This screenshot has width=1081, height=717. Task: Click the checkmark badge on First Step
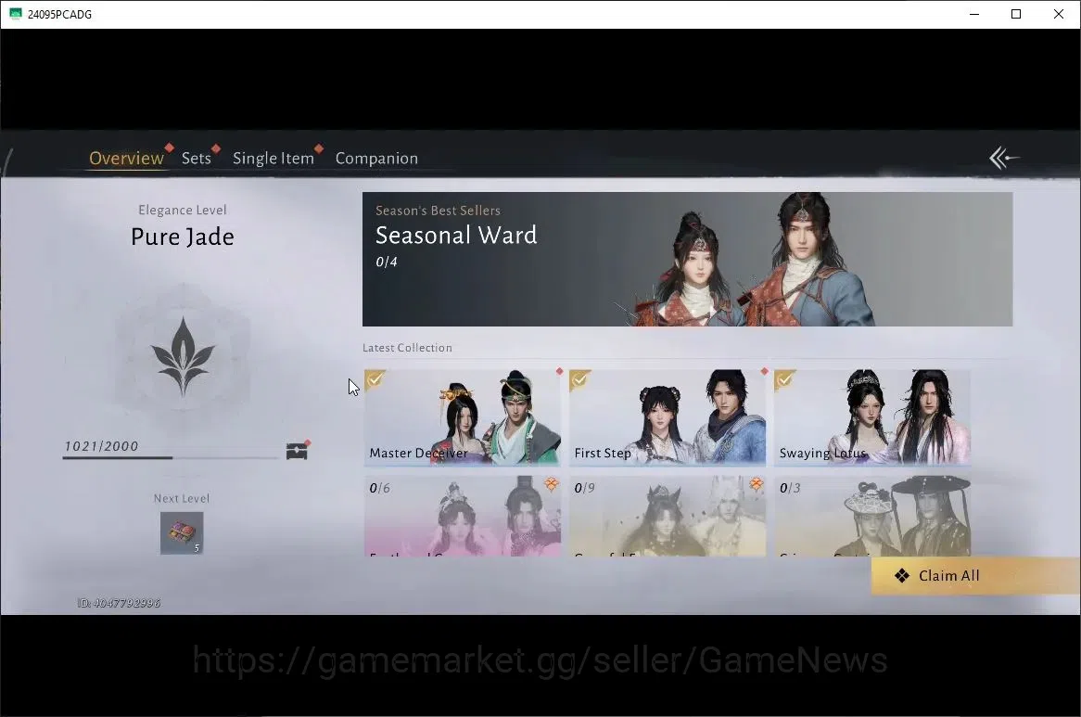[579, 379]
